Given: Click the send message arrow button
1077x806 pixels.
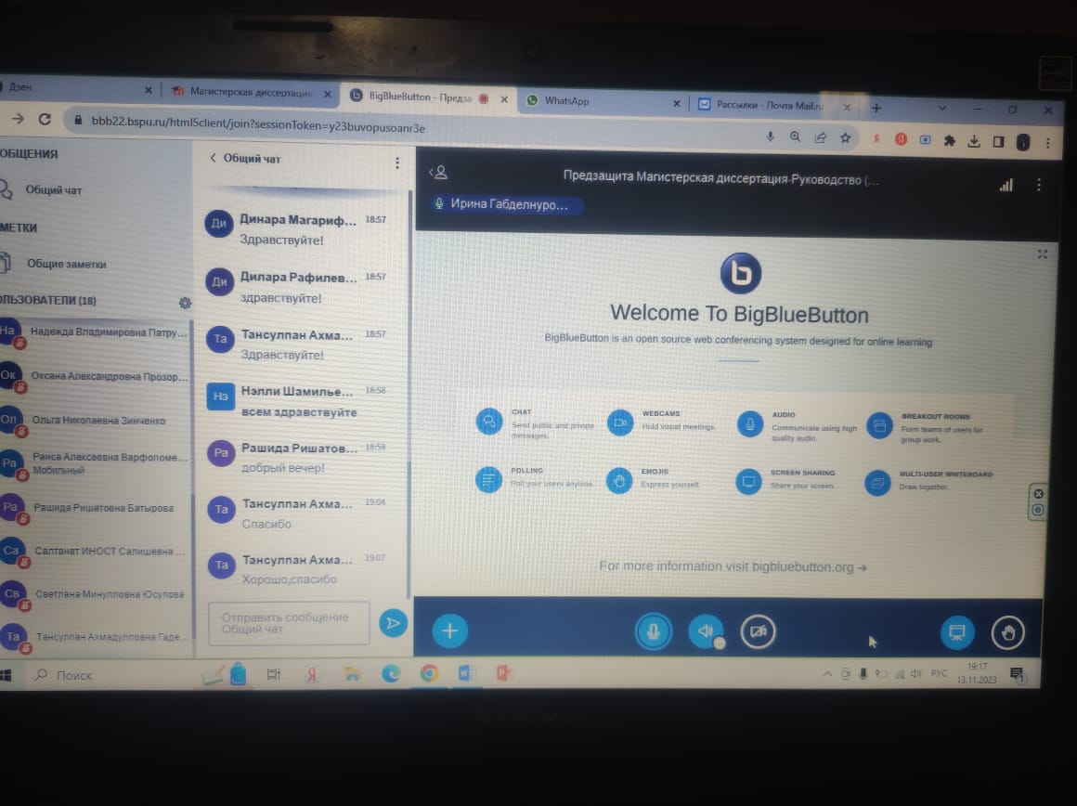Looking at the screenshot, I should tap(393, 623).
